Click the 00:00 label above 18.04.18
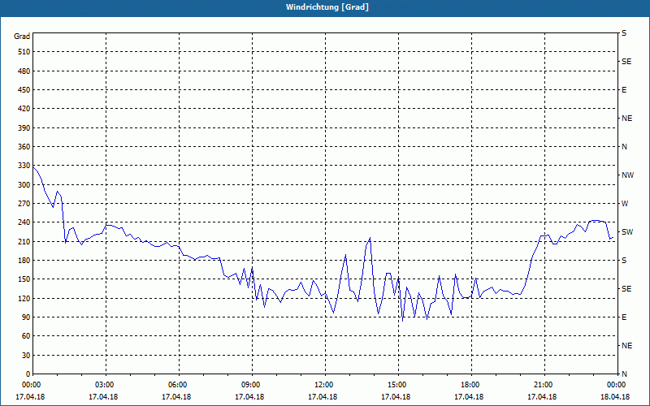Screen dimensions: 650x406 pyautogui.click(x=617, y=384)
